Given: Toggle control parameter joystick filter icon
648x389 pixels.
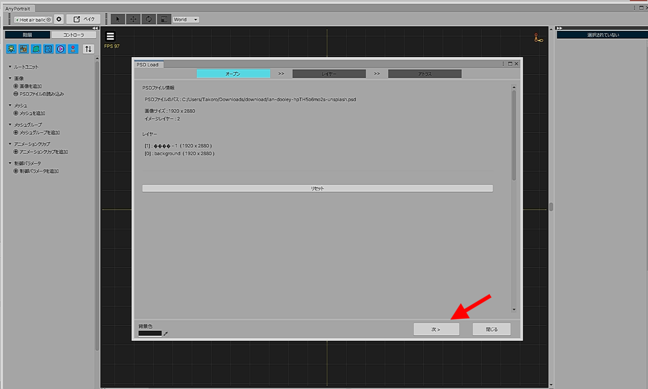Looking at the screenshot, I should click(x=73, y=49).
